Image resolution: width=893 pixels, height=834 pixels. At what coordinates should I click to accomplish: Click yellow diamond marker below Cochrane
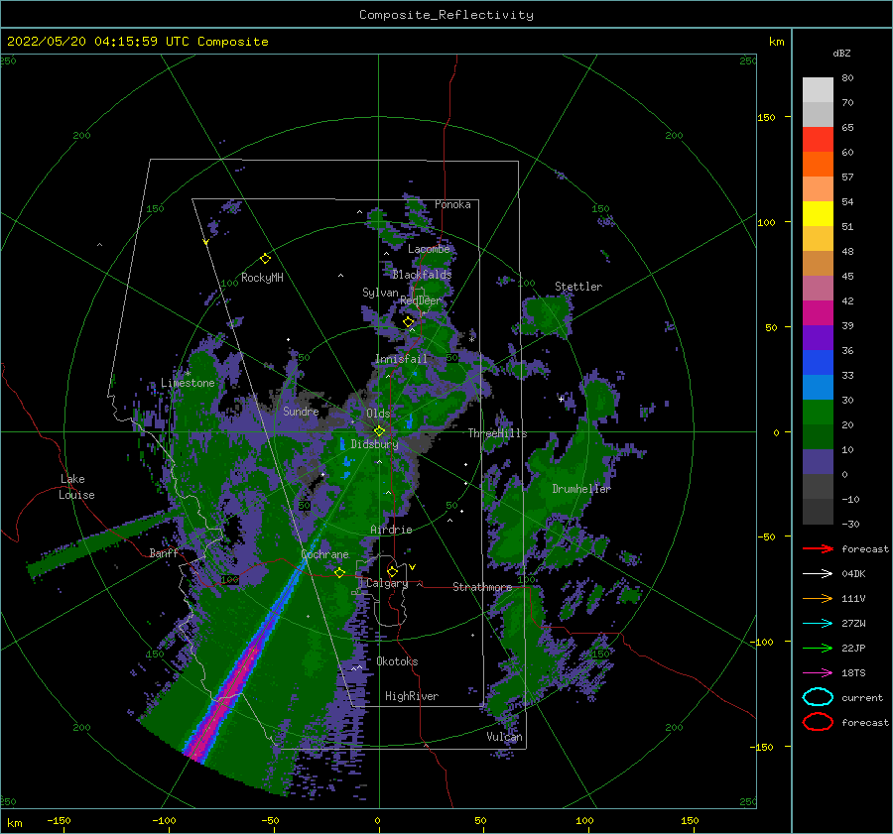339,572
